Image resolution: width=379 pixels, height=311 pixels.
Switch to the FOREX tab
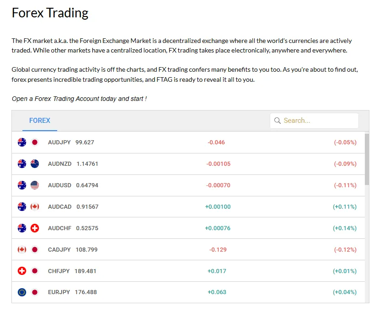click(x=40, y=121)
